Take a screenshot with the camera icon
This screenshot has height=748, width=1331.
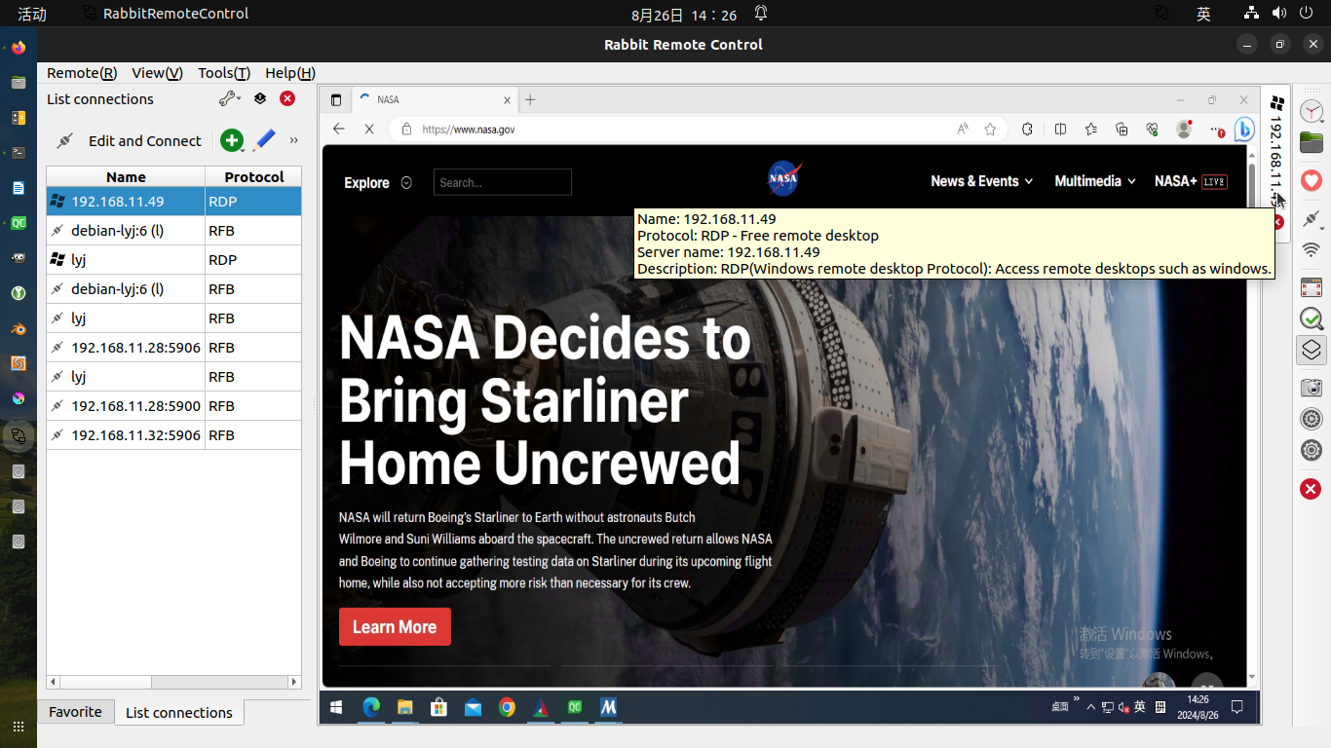tap(1312, 387)
